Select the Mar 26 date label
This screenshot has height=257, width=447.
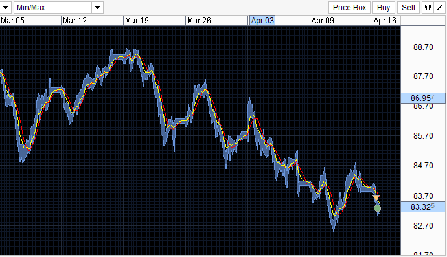(199, 21)
